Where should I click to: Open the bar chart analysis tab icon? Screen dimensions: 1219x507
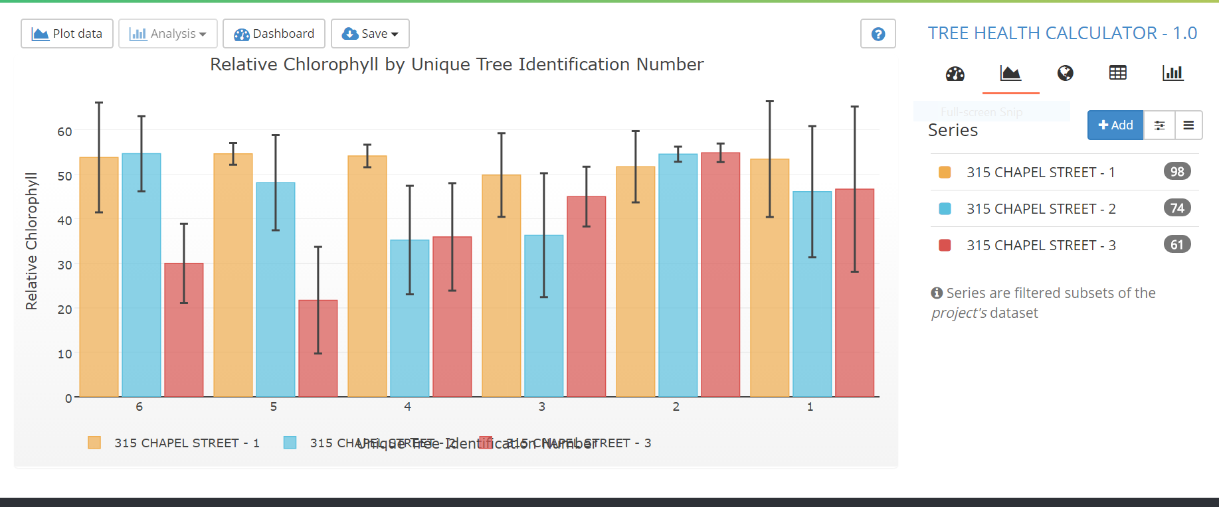(x=1173, y=73)
